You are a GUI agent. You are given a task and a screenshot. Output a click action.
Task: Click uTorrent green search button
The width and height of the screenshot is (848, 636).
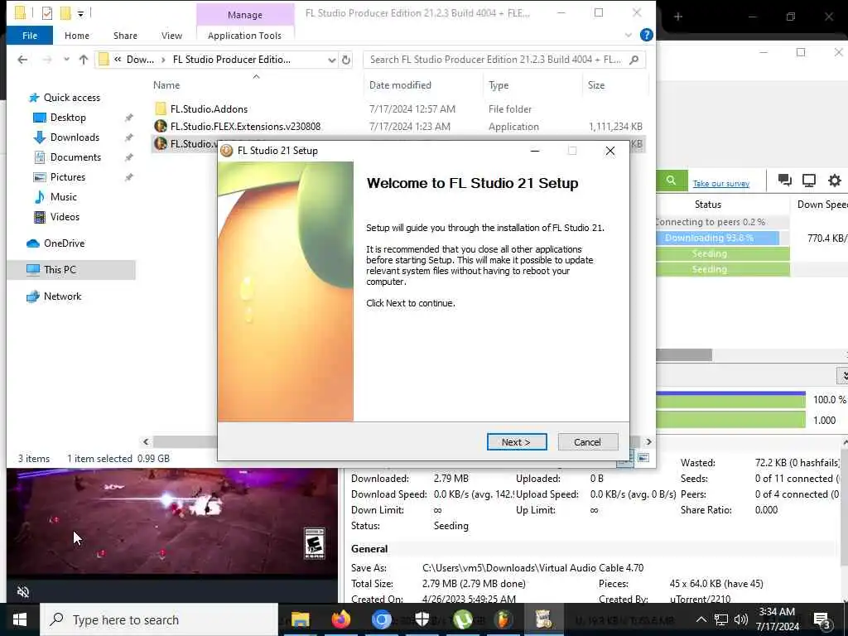pyautogui.click(x=671, y=181)
